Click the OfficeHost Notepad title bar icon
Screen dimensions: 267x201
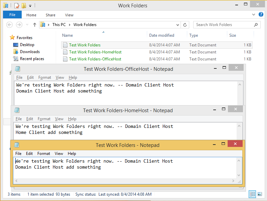pyautogui.click(x=18, y=69)
